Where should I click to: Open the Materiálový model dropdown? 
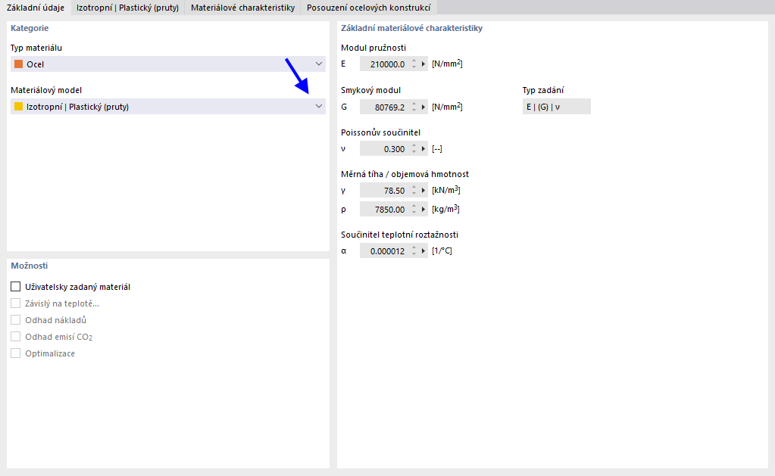click(168, 106)
